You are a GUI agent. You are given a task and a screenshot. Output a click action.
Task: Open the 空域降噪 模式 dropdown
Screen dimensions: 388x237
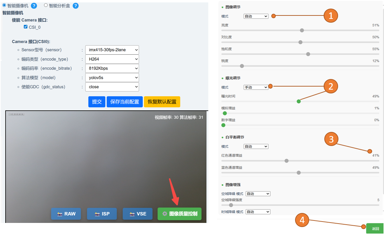pos(258,194)
